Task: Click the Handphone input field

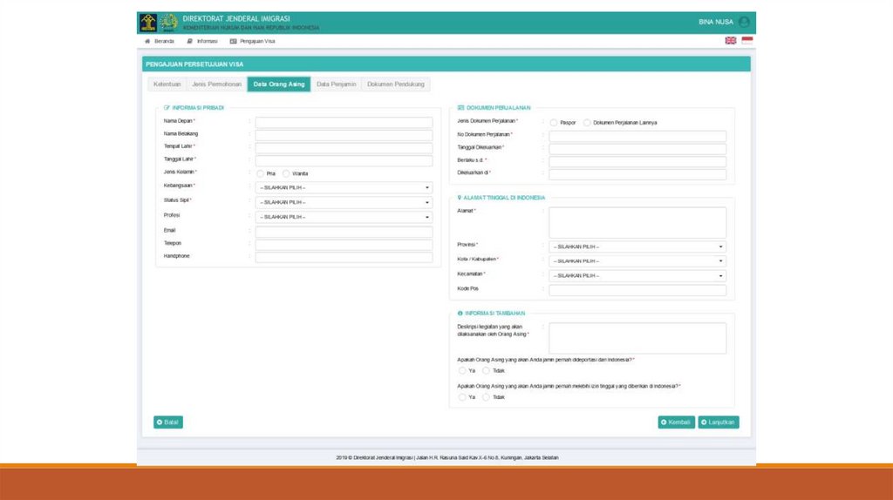Action: [x=344, y=258]
